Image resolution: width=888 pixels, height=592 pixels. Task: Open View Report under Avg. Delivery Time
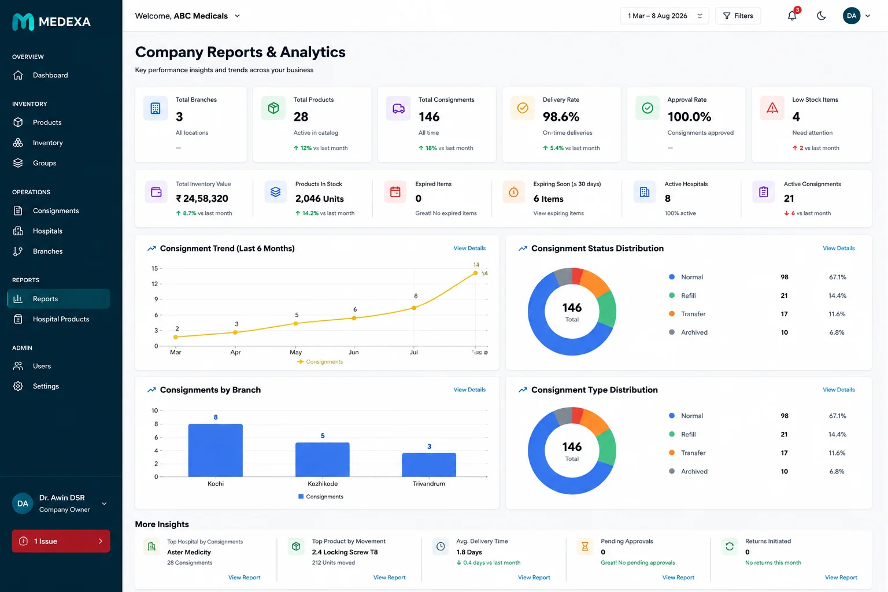pyautogui.click(x=534, y=578)
